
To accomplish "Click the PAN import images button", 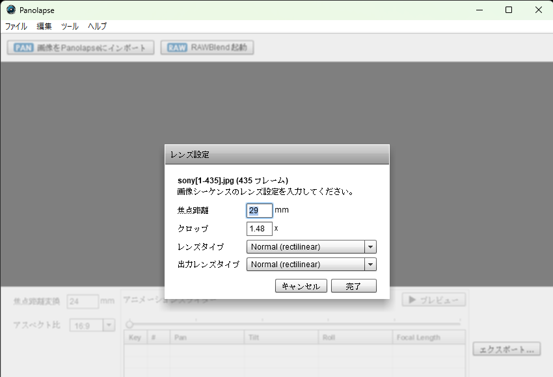I will click(x=81, y=47).
